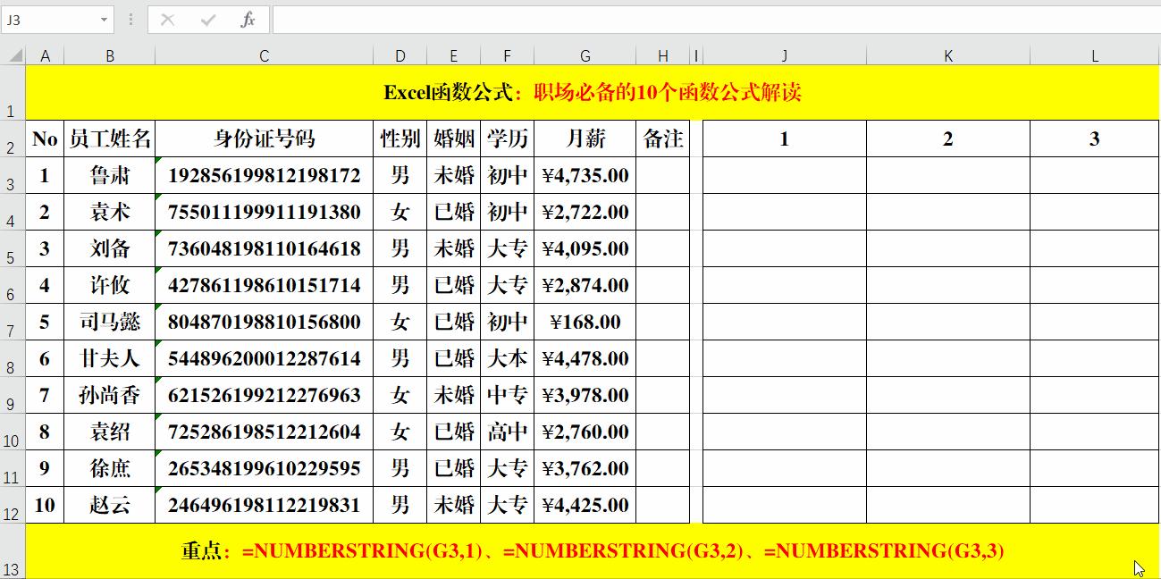Click the 备注 header cell

pyautogui.click(x=662, y=138)
